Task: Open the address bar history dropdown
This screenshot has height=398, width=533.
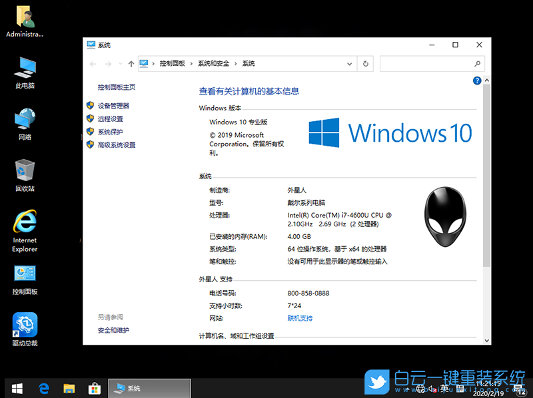Action: tap(349, 64)
